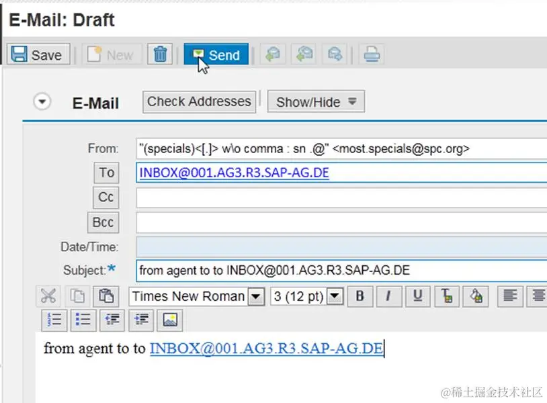This screenshot has width=547, height=403.
Task: Increase paragraph indent
Action: pyautogui.click(x=141, y=320)
